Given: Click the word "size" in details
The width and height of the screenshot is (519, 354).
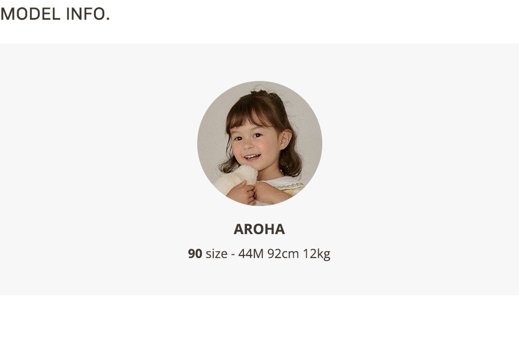Looking at the screenshot, I should coord(216,254).
